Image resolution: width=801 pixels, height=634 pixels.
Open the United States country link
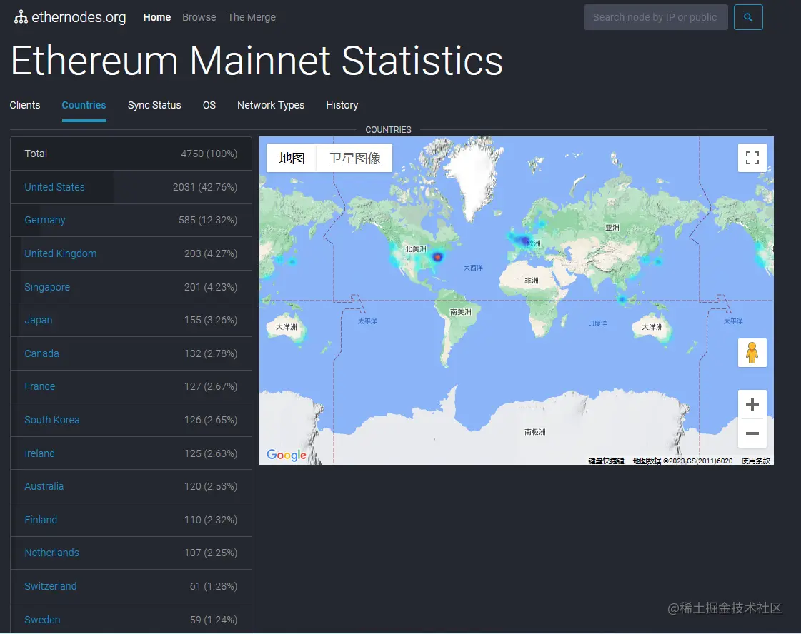[54, 187]
